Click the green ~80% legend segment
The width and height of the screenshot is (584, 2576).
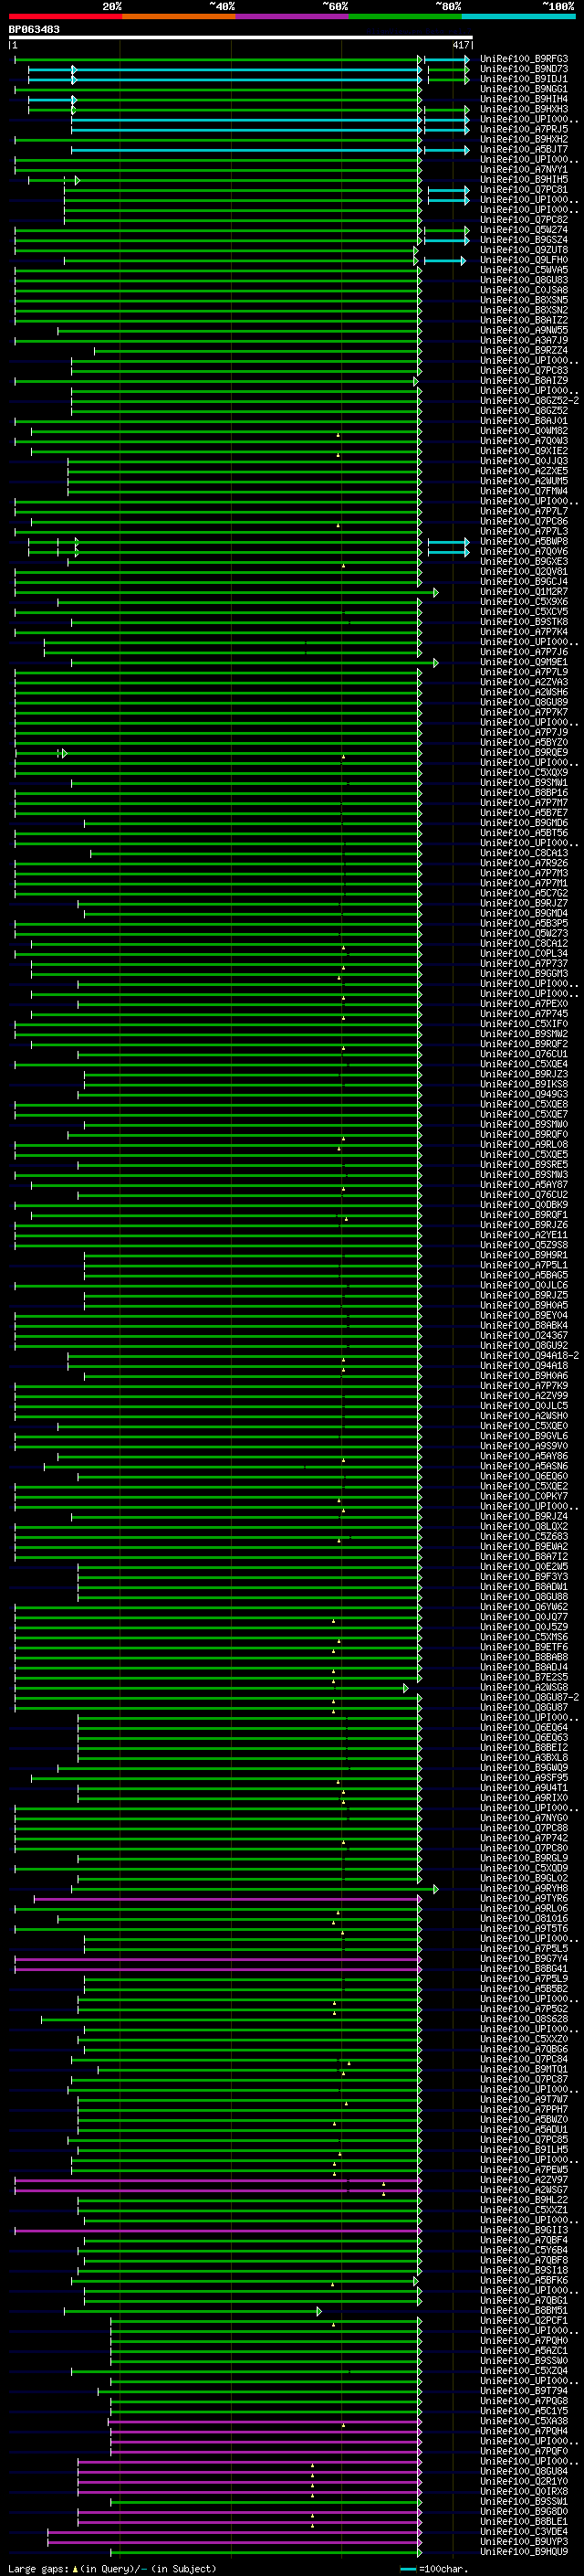click(x=405, y=16)
